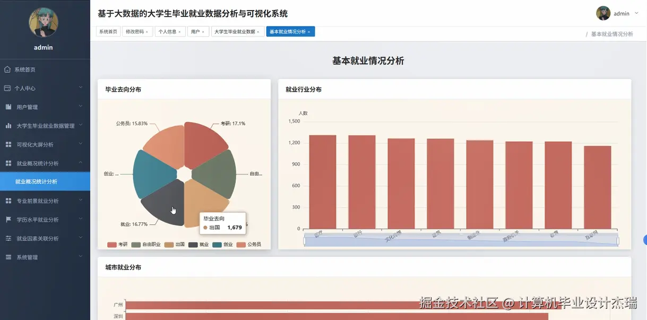Collapse the 就业概况统计分析 menu chevron
The image size is (647, 320).
tap(81, 162)
